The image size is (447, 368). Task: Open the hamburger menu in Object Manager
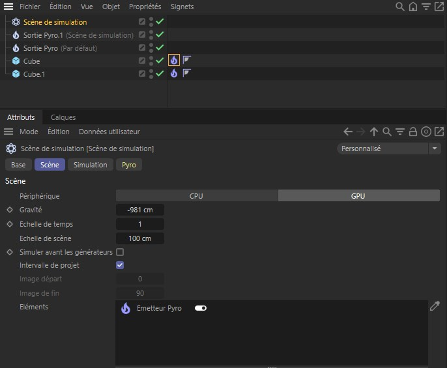(8, 7)
